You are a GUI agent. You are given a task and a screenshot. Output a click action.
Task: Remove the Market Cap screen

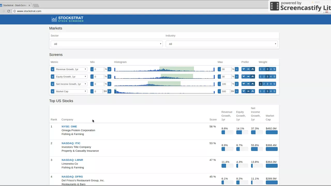(52, 91)
